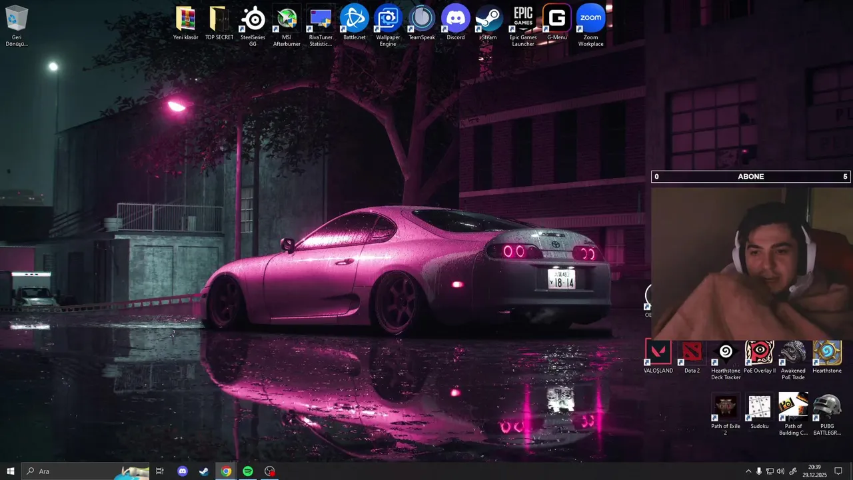This screenshot has height=480, width=853.
Task: Expand the hidden system tray icons
Action: coord(748,471)
